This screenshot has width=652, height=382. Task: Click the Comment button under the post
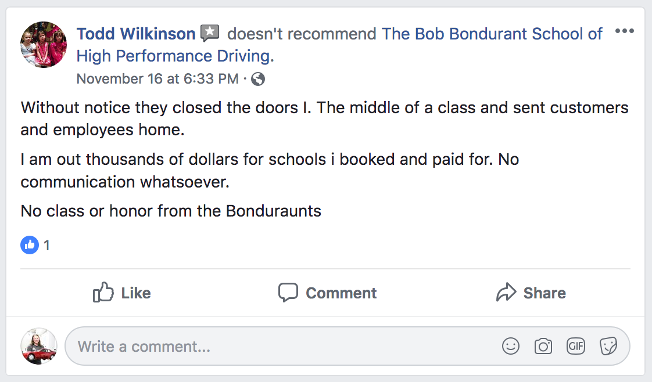click(x=327, y=293)
